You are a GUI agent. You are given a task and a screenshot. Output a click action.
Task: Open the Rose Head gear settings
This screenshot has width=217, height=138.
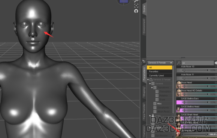pyautogui.click(x=216, y=83)
